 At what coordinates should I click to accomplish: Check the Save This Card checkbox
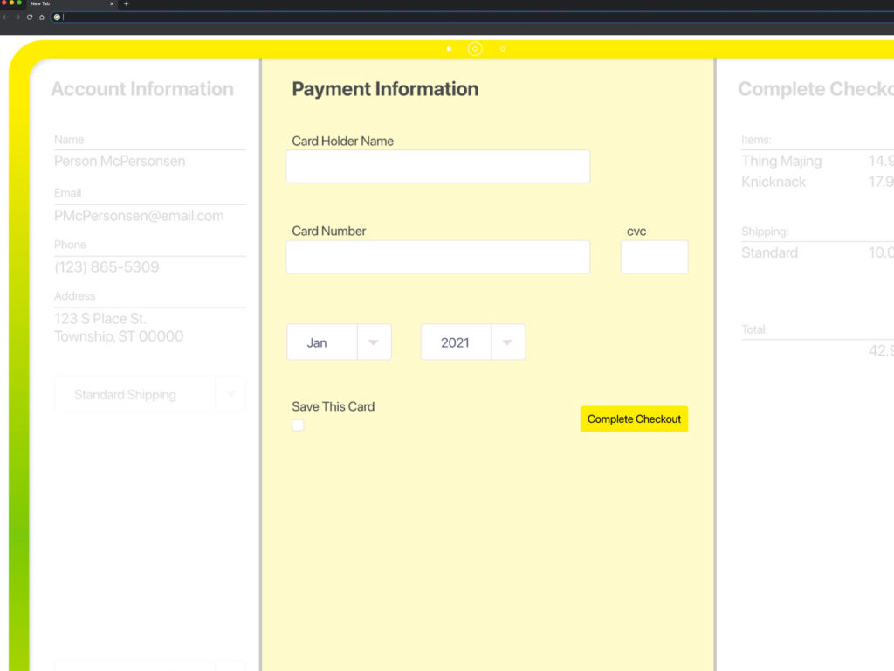point(298,425)
